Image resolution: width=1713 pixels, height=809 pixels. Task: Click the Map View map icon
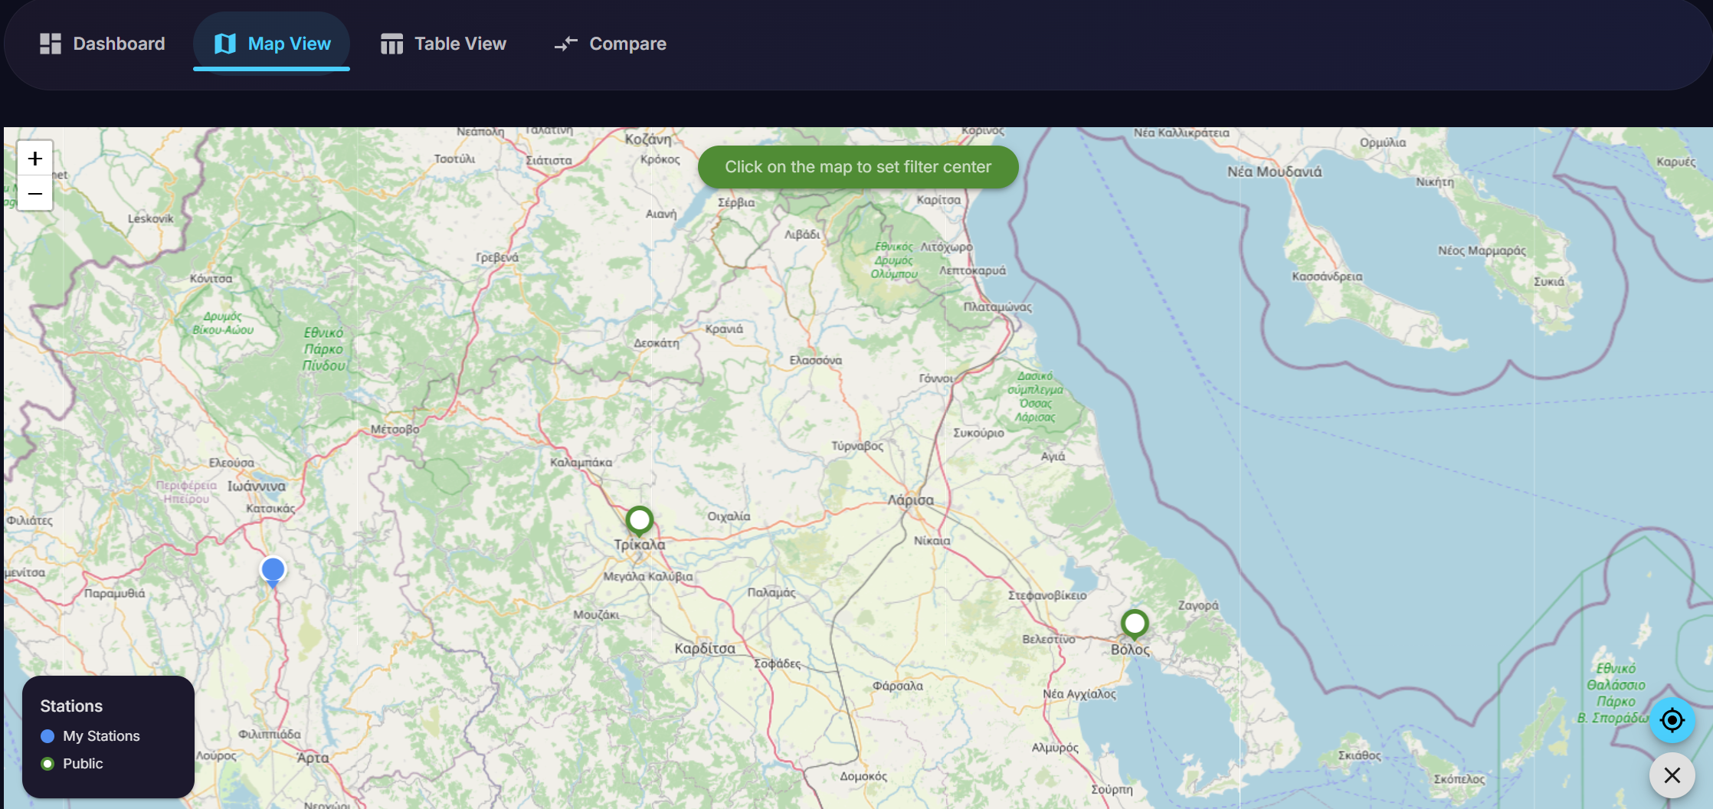click(x=224, y=44)
